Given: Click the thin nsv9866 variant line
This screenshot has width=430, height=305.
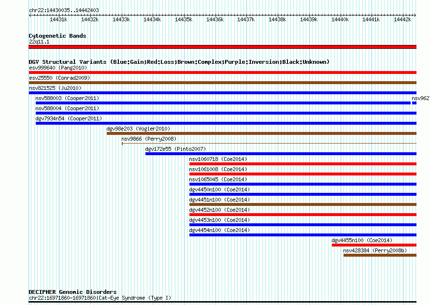Looking at the screenshot, I should 269,143.
